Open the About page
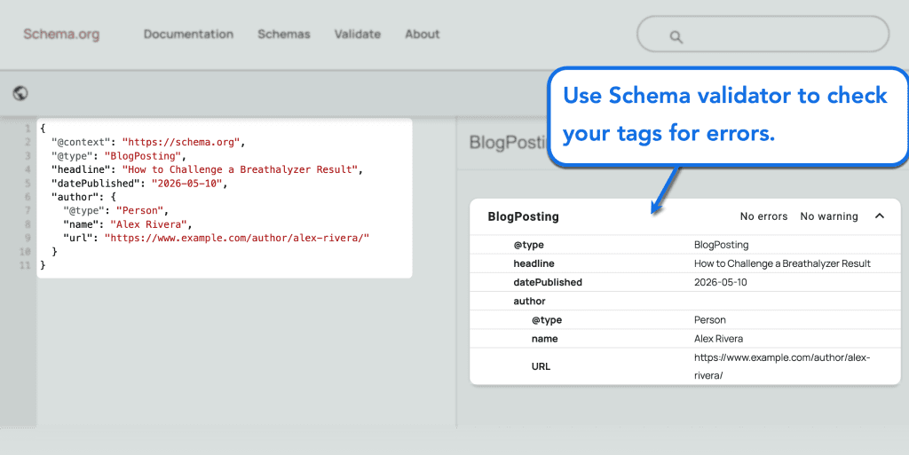Viewport: 909px width, 455px height. 423,35
